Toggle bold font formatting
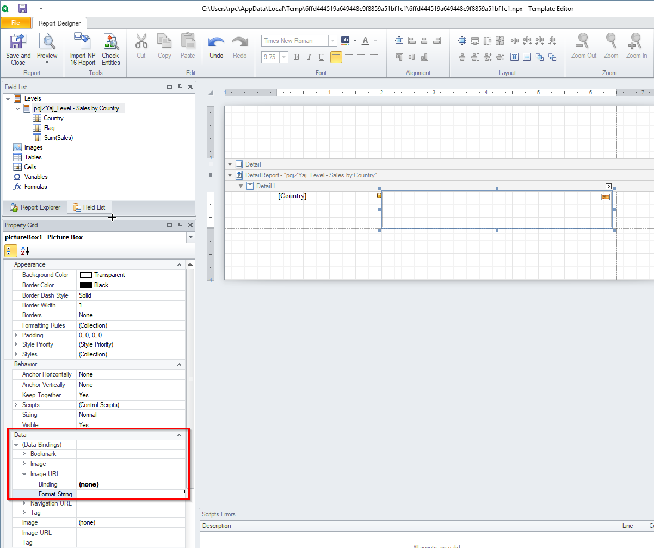This screenshot has width=654, height=548. click(x=297, y=57)
